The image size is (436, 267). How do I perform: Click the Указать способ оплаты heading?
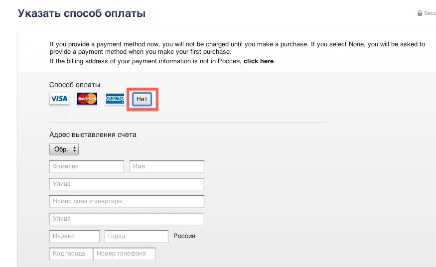(x=82, y=13)
